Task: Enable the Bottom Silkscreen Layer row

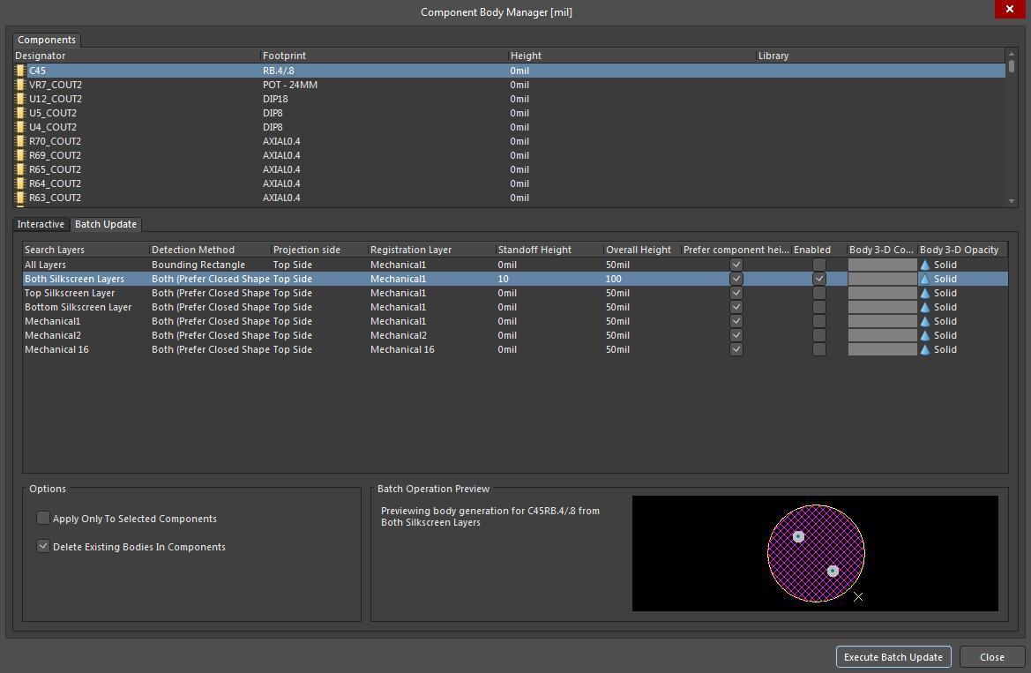Action: 819,307
